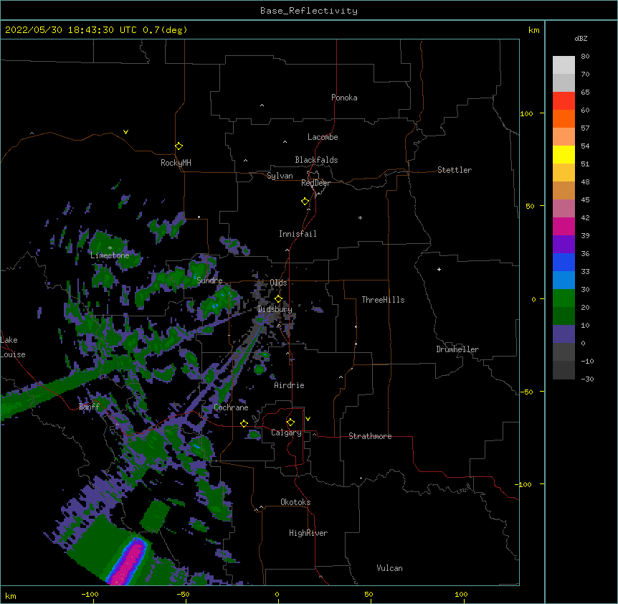The image size is (618, 604).
Task: Pick the red swatch in the dBZ legend
Action: [564, 100]
